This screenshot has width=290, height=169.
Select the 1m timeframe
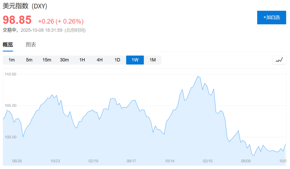click(12, 60)
